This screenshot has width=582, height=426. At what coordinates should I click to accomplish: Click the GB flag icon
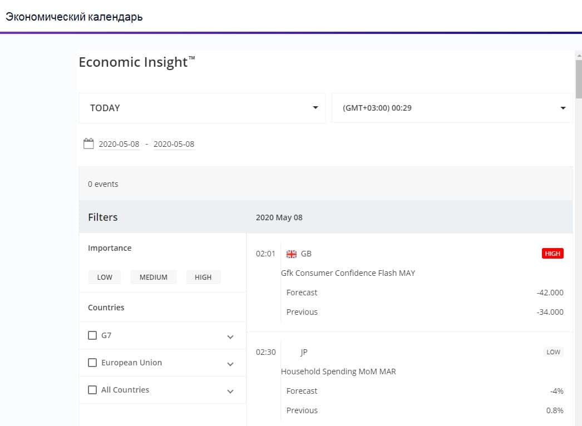click(292, 254)
